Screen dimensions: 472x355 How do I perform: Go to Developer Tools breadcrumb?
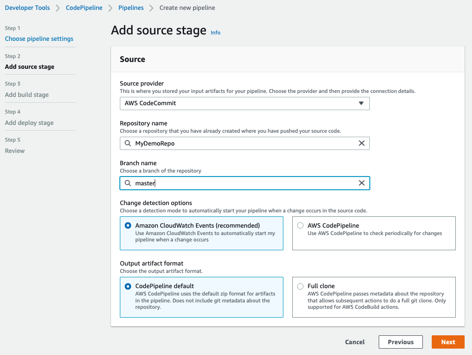(x=27, y=8)
